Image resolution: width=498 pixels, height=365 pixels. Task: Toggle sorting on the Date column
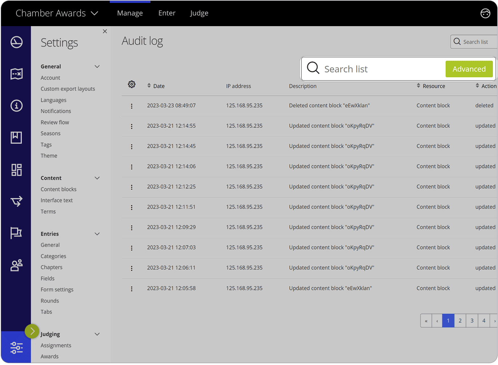tap(149, 86)
